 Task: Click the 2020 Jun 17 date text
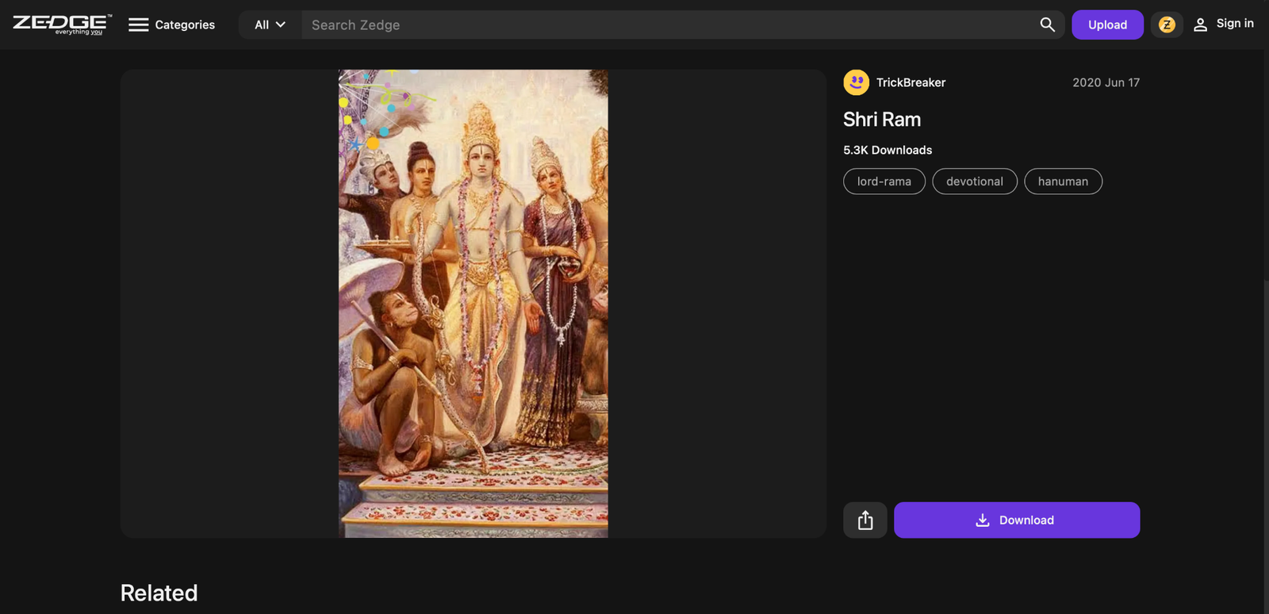click(x=1106, y=82)
